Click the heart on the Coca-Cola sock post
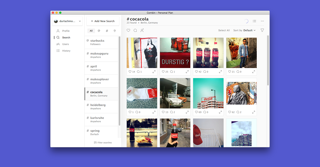 (130, 112)
